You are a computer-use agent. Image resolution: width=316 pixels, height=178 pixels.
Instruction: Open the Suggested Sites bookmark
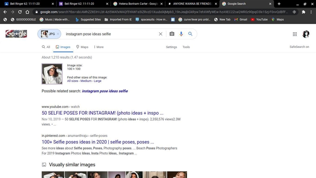[88, 19]
